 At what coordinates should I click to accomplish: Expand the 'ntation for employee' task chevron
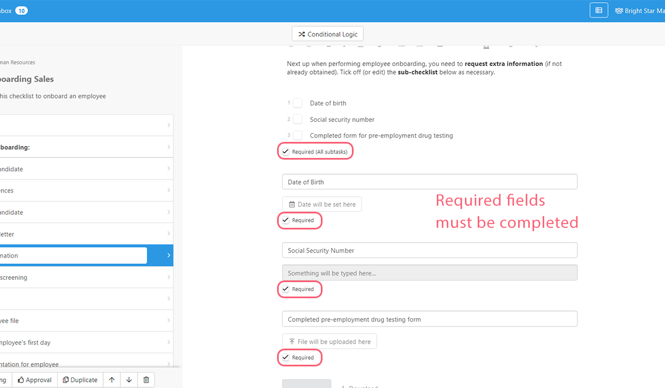(168, 364)
